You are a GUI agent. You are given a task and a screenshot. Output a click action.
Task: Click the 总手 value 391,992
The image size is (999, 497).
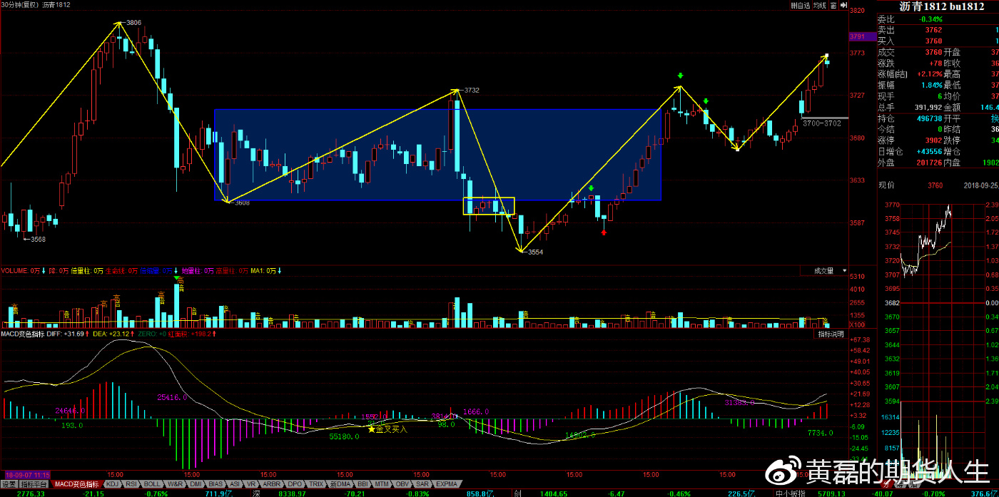click(928, 108)
